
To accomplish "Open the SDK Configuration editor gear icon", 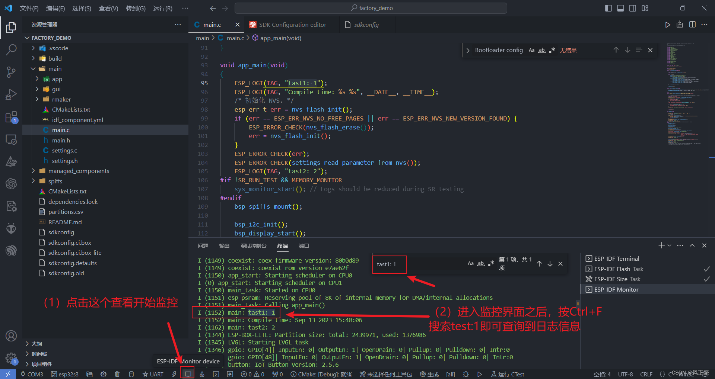I will tap(104, 374).
